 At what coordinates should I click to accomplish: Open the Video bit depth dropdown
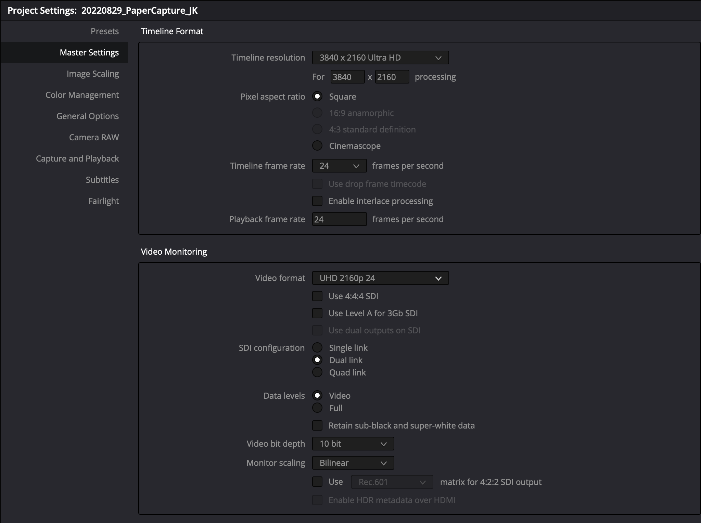click(353, 444)
